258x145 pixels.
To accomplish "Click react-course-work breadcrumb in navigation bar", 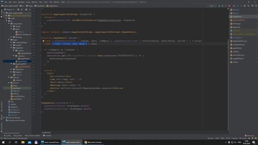I will click(x=10, y=6).
